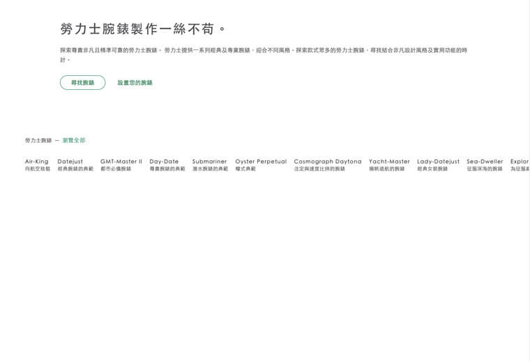This screenshot has width=530, height=361.
Task: Select the 瀏覽全部 link
Action: tap(74, 140)
